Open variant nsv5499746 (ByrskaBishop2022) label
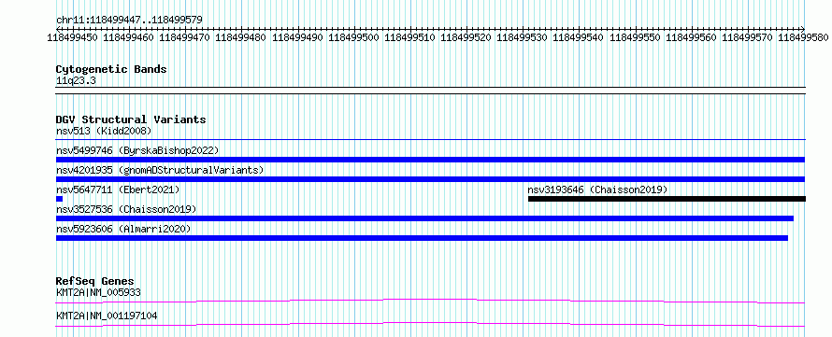Screen dimensions: 832x337 click(x=137, y=150)
